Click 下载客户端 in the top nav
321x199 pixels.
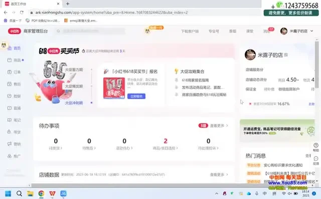pyautogui.click(x=190, y=31)
